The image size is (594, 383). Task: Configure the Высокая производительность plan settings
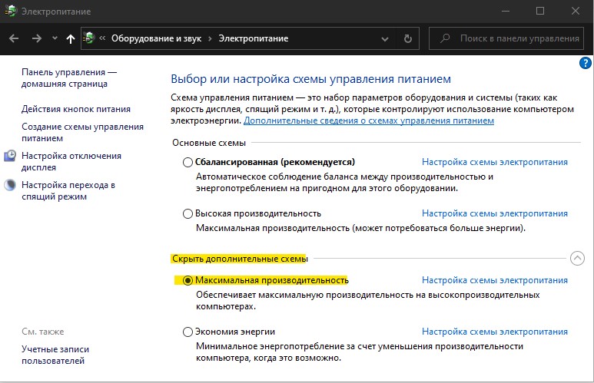click(x=495, y=213)
